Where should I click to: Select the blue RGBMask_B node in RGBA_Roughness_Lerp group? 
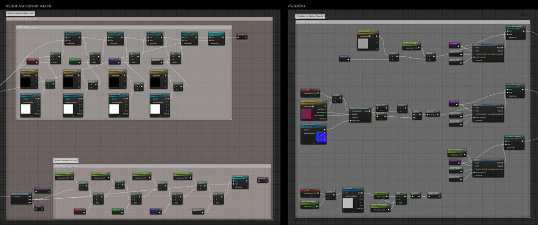pyautogui.click(x=156, y=211)
